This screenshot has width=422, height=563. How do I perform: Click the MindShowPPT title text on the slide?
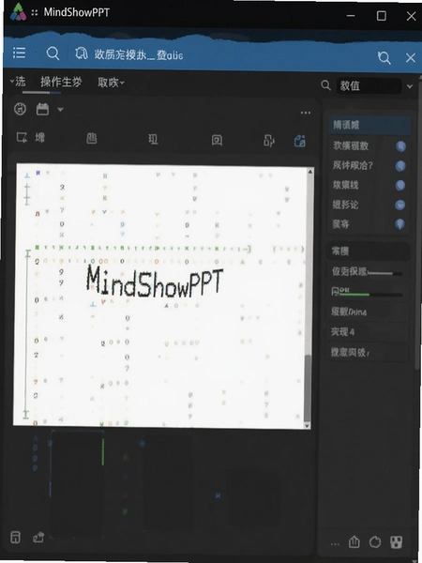point(155,282)
